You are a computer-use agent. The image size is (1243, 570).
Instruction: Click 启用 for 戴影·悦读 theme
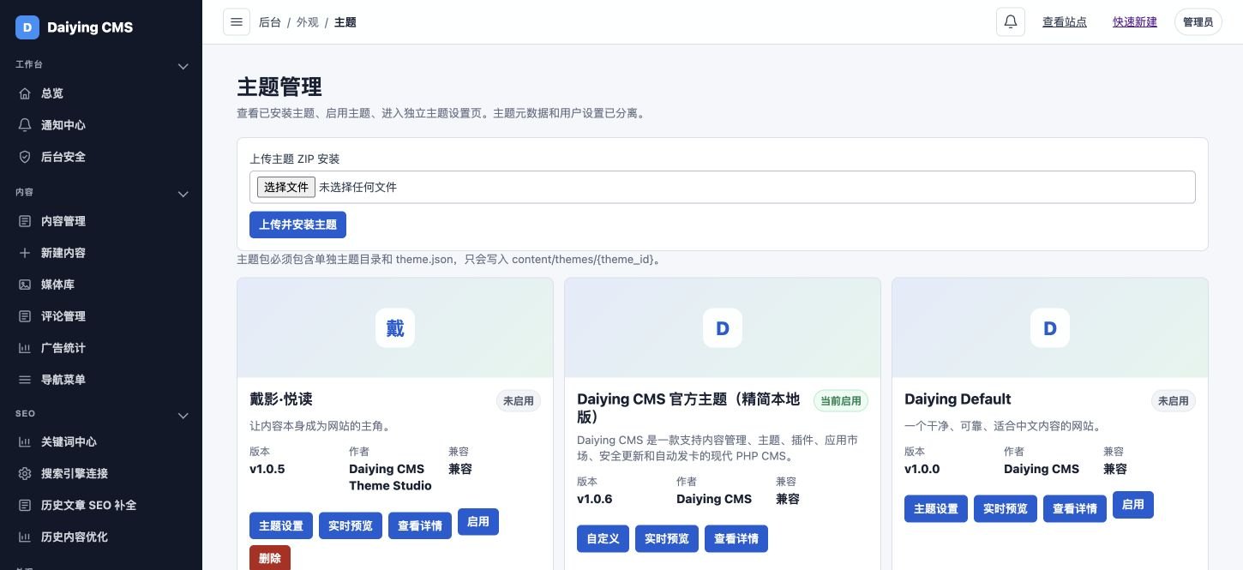pos(478,522)
